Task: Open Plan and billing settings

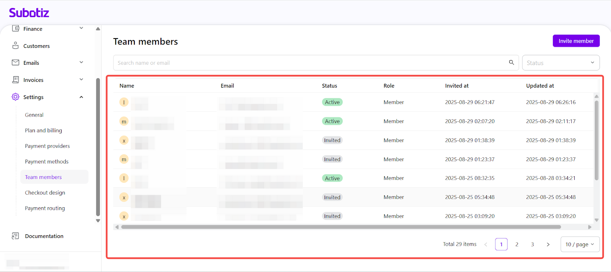Action: (x=44, y=130)
